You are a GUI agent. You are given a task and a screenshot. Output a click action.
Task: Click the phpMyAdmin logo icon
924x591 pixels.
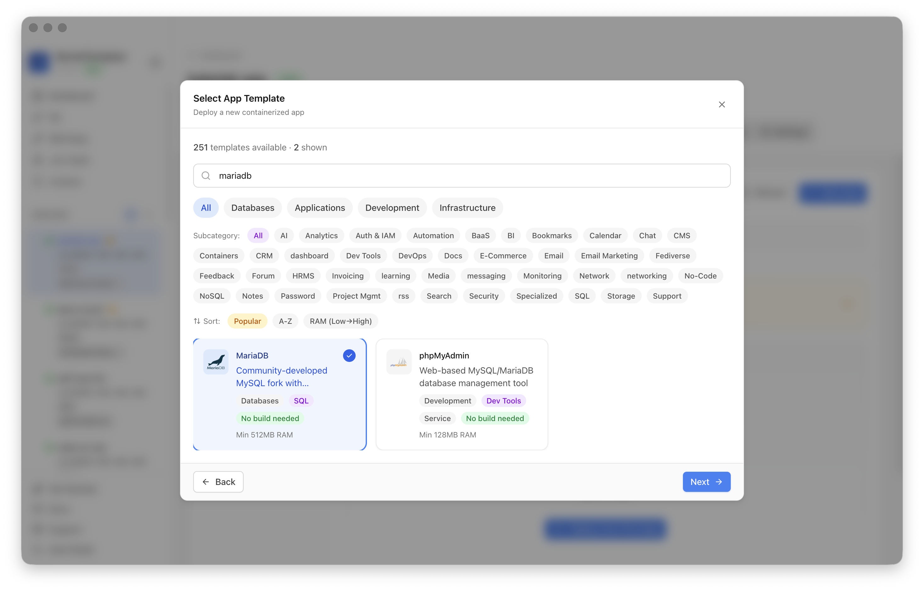tap(399, 362)
